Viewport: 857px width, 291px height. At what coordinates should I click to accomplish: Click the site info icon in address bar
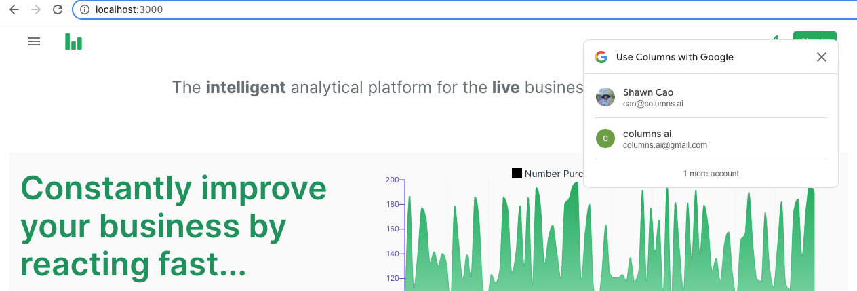pyautogui.click(x=85, y=9)
